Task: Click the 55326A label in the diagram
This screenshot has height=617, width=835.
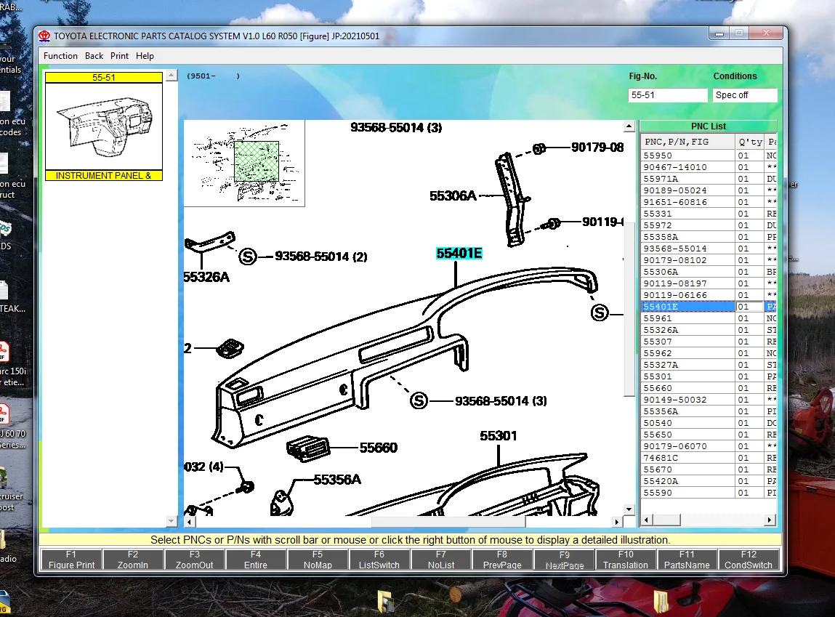Action: point(206,277)
